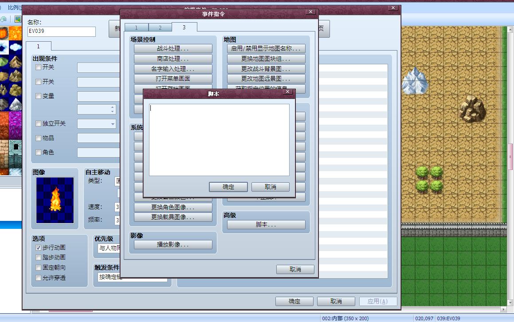Click the 播放影像... button

[x=173, y=245]
